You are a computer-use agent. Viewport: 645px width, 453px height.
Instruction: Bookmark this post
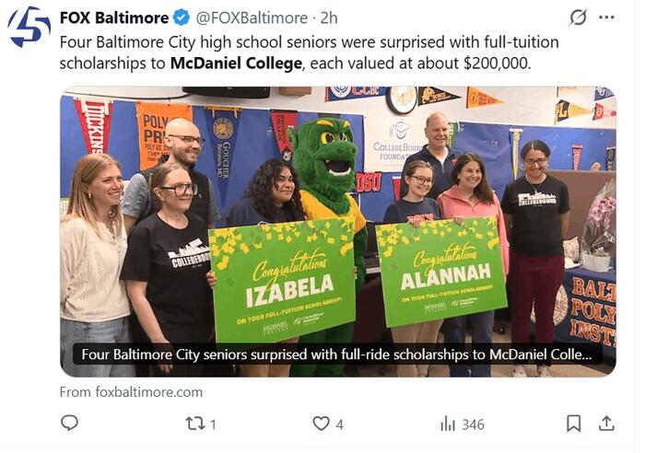pyautogui.click(x=573, y=423)
